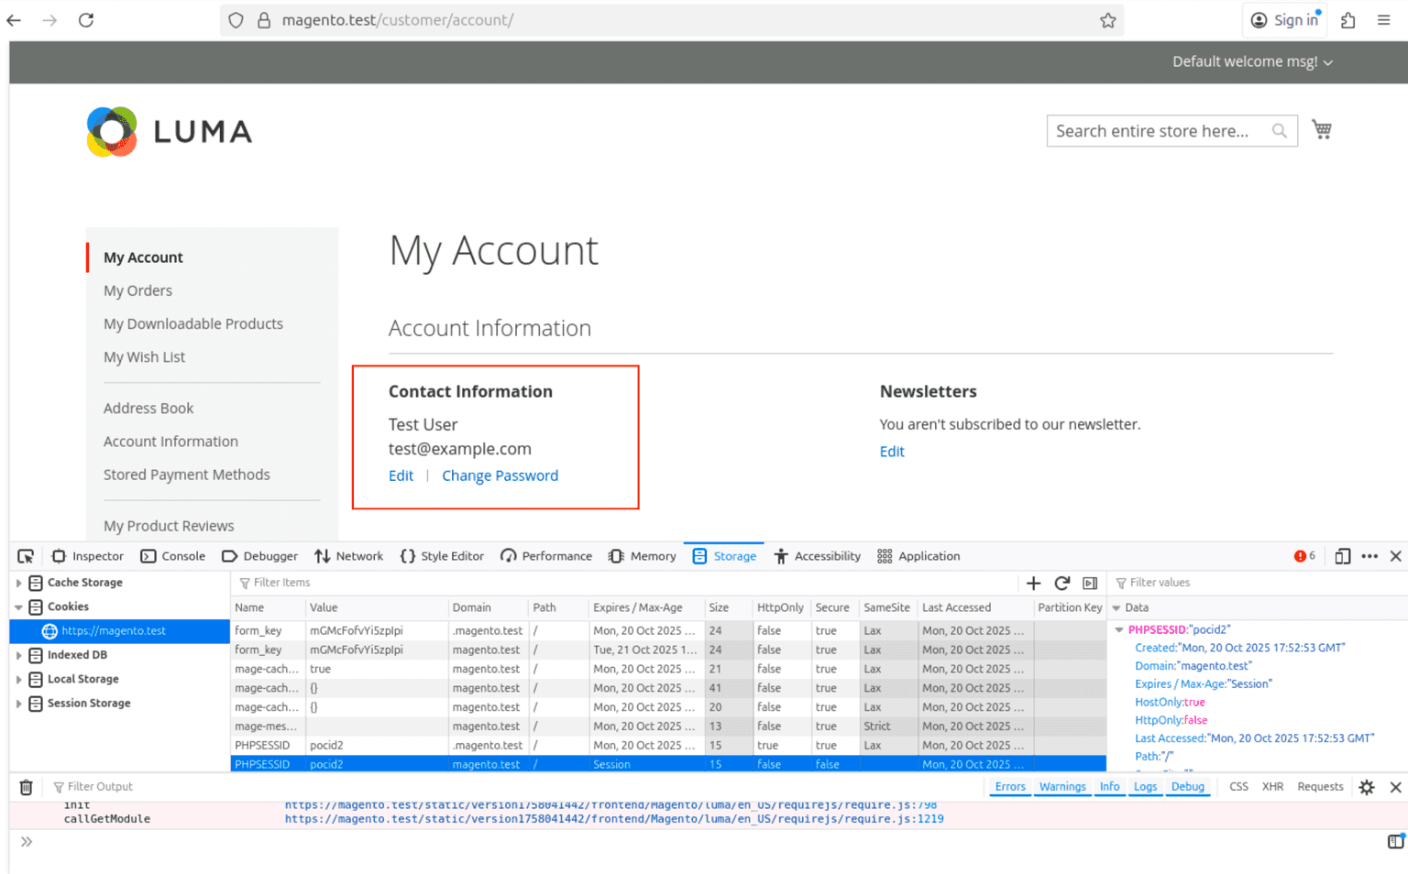Image resolution: width=1408 pixels, height=874 pixels.
Task: Open the console settings gear
Action: tap(1366, 787)
